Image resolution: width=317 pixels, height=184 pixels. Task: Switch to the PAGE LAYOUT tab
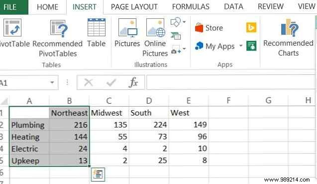tap(134, 7)
